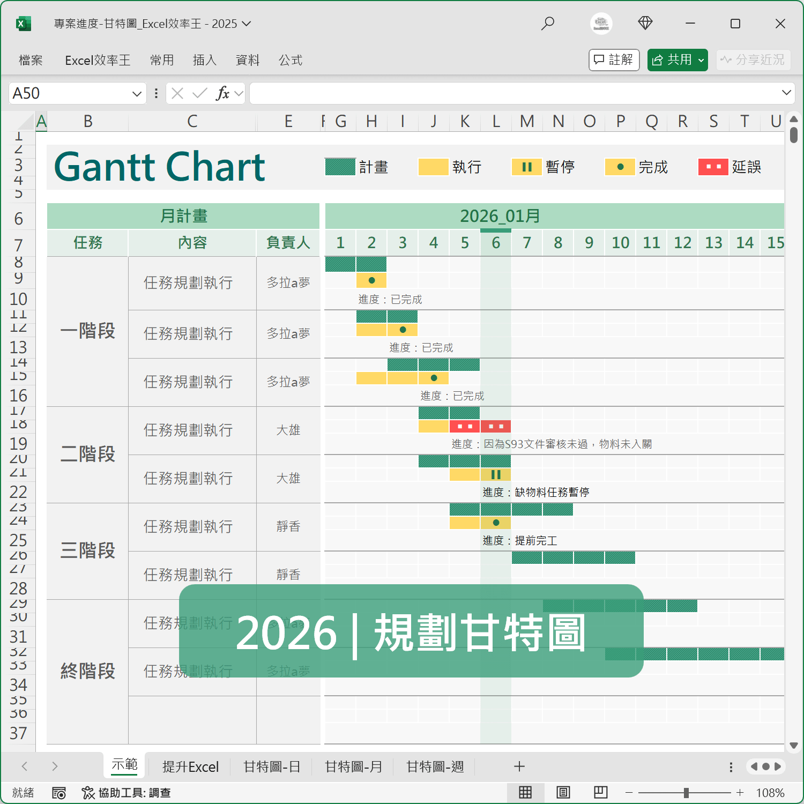Expand the Name Box dropdown

(137, 94)
